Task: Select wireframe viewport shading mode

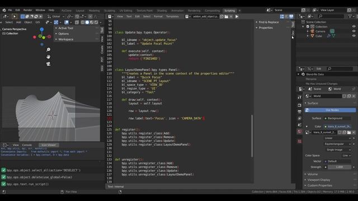Action: click(83, 22)
